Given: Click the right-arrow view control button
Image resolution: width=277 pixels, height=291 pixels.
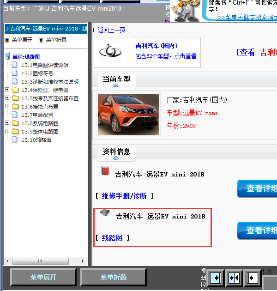Looking at the screenshot, I should (x=216, y=278).
